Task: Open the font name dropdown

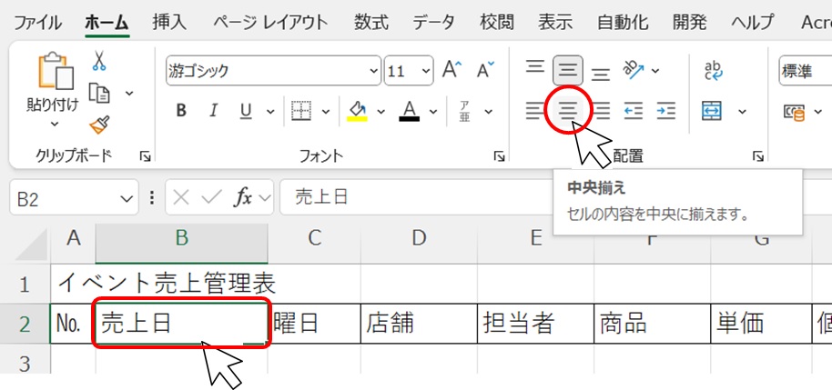Action: (372, 71)
